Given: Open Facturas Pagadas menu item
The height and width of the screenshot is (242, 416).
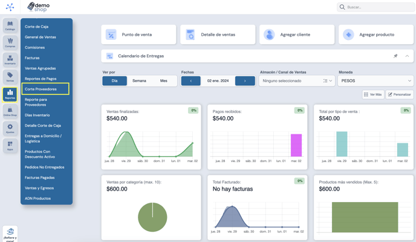Looking at the screenshot, I should pos(39,177).
